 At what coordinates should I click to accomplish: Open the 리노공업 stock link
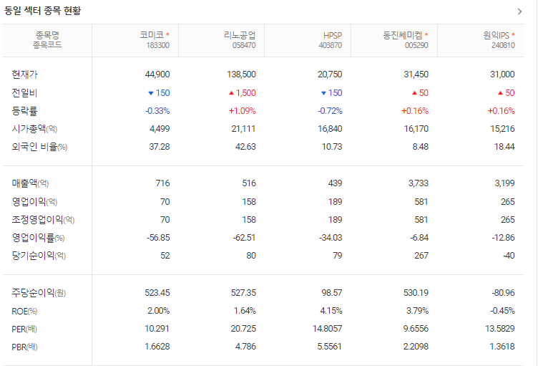click(240, 35)
